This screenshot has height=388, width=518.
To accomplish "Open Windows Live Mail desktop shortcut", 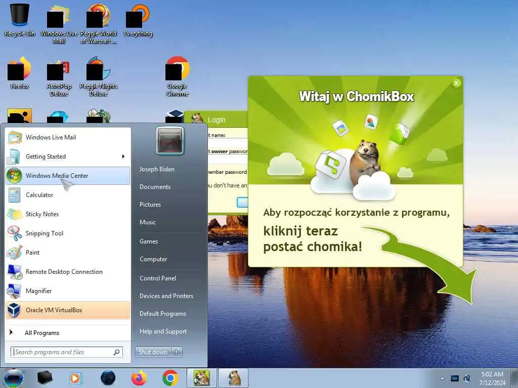I will [59, 23].
